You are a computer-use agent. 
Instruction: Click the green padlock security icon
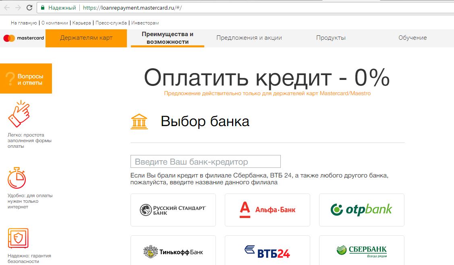click(x=43, y=8)
